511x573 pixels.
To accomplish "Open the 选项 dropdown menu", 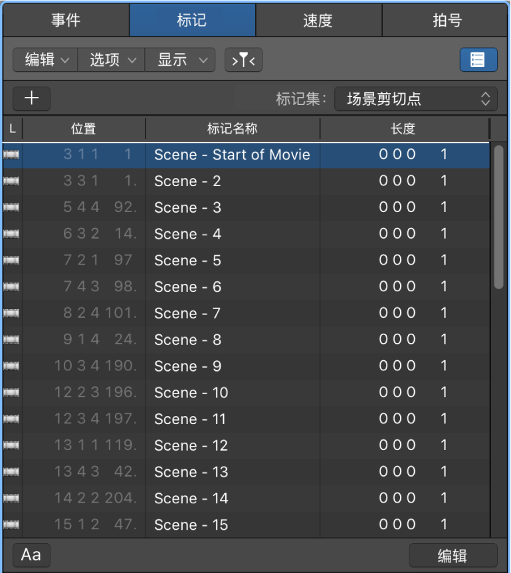I will coord(112,60).
